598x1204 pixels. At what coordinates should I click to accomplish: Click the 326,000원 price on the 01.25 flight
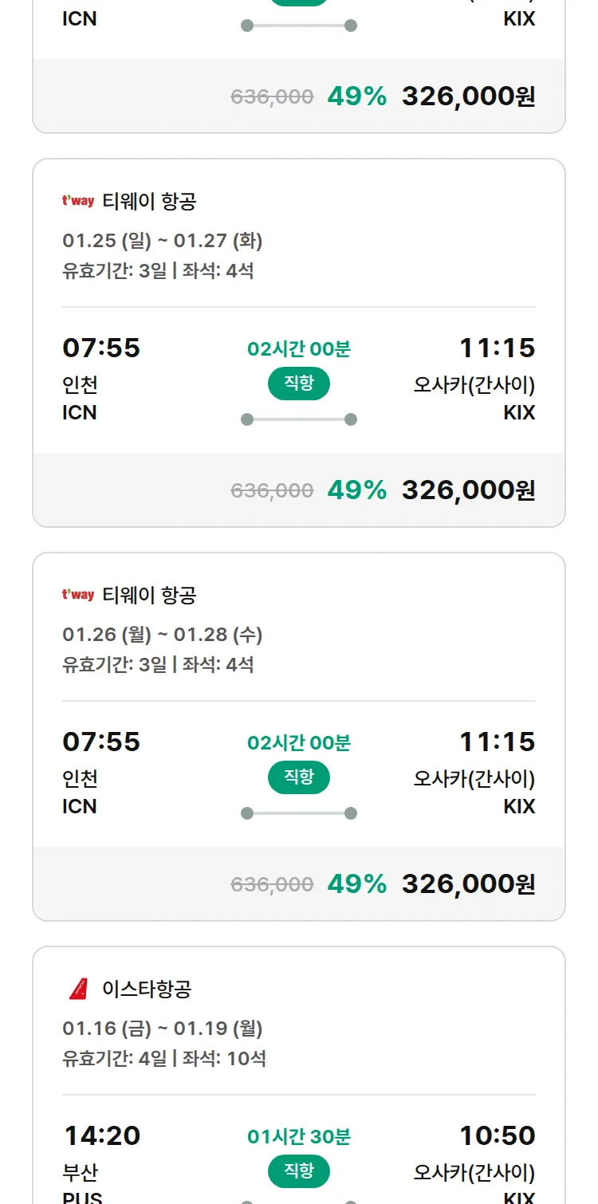click(468, 490)
